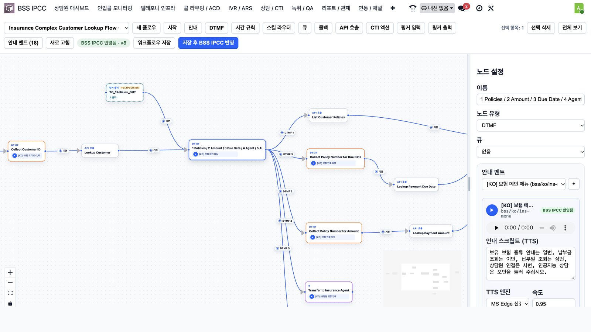This screenshot has height=332, width=591.
Task: Open the 큐 없음 dropdown
Action: tap(530, 152)
